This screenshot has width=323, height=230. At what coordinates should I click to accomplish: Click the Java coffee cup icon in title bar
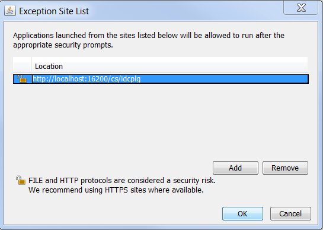coord(10,11)
